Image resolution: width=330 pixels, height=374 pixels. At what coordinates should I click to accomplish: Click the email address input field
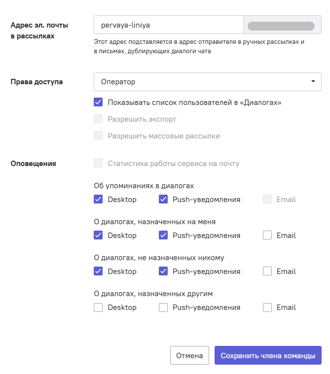[169, 24]
